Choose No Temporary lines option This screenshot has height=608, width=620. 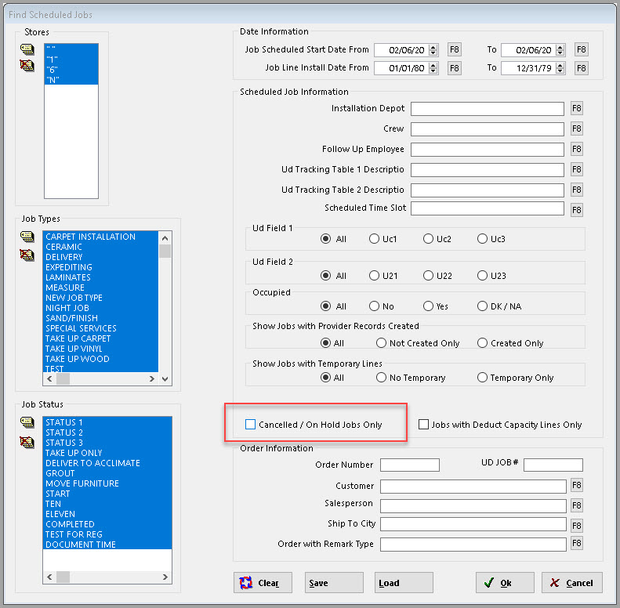pyautogui.click(x=381, y=378)
